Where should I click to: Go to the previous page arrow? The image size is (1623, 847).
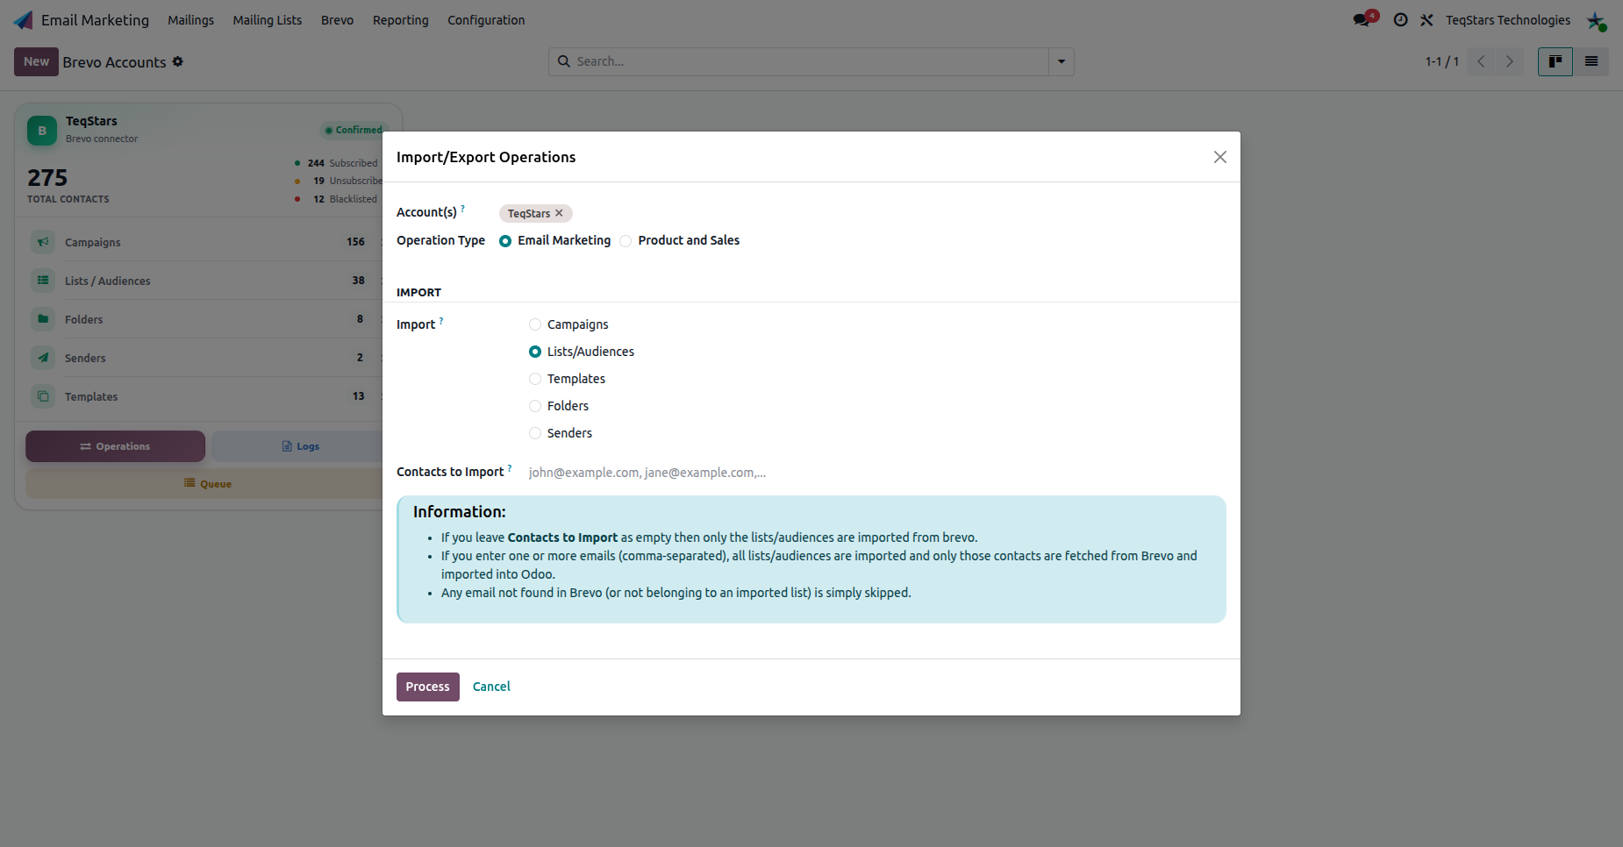pos(1481,61)
